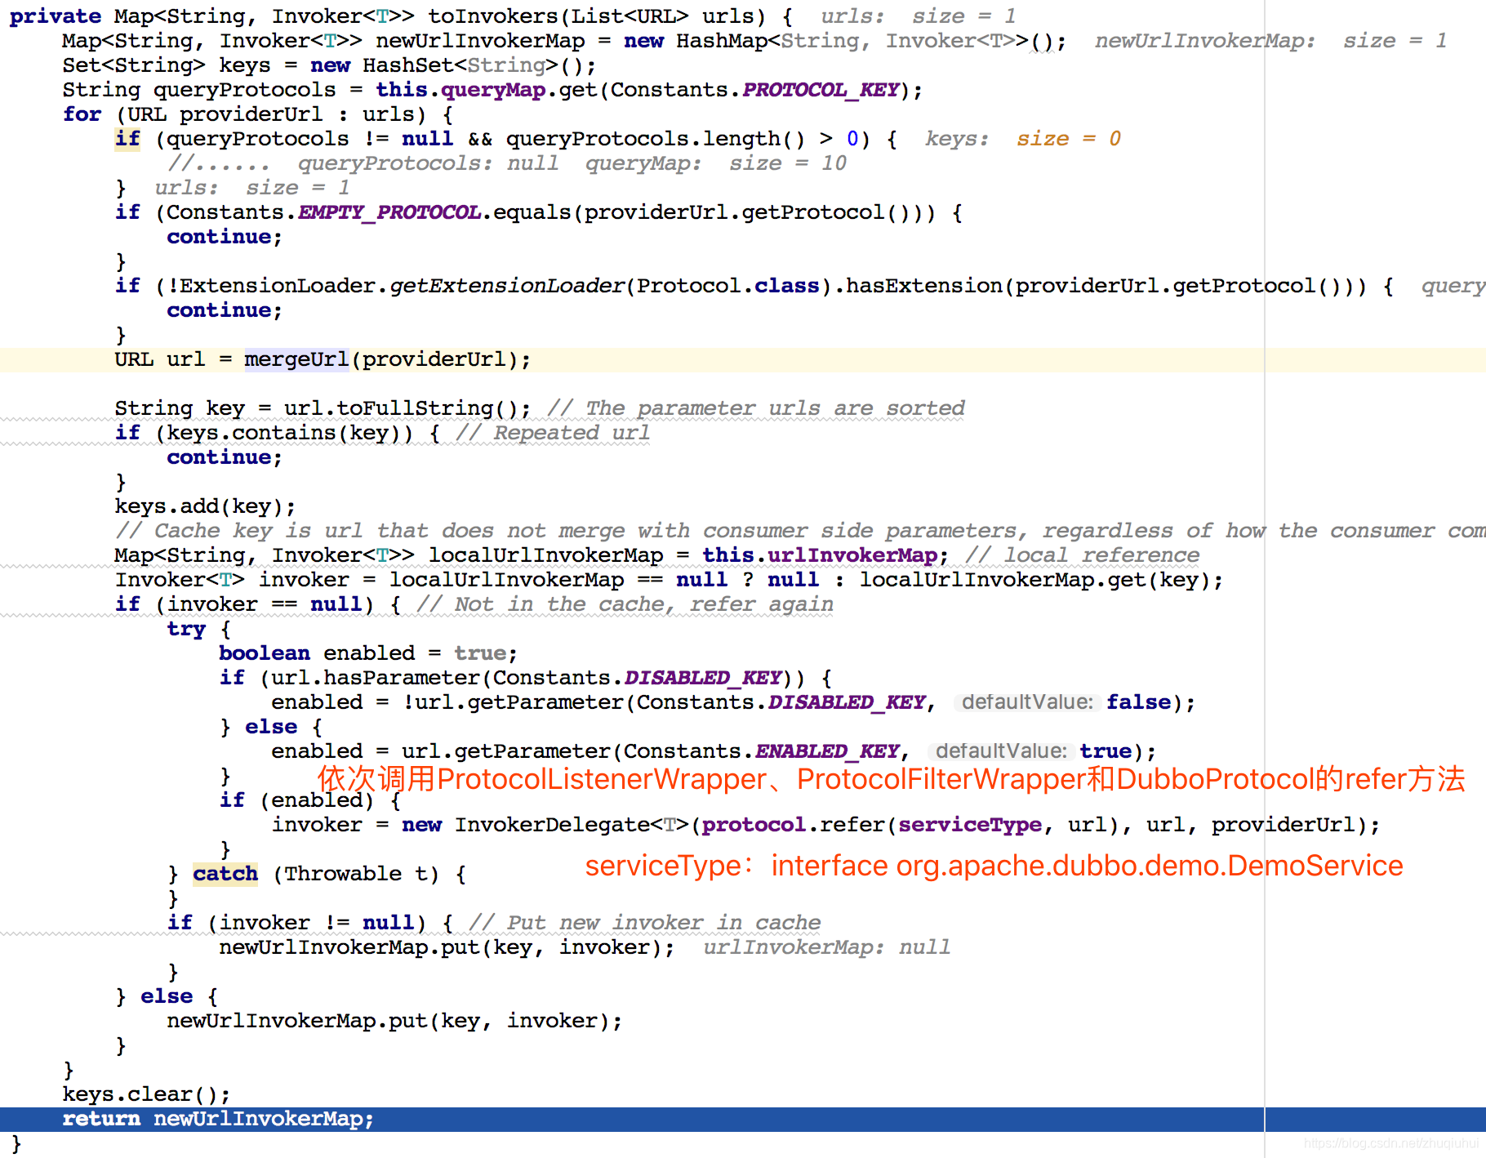Click EMPTY_PROTOCOL constant
The height and width of the screenshot is (1158, 1486).
[389, 212]
